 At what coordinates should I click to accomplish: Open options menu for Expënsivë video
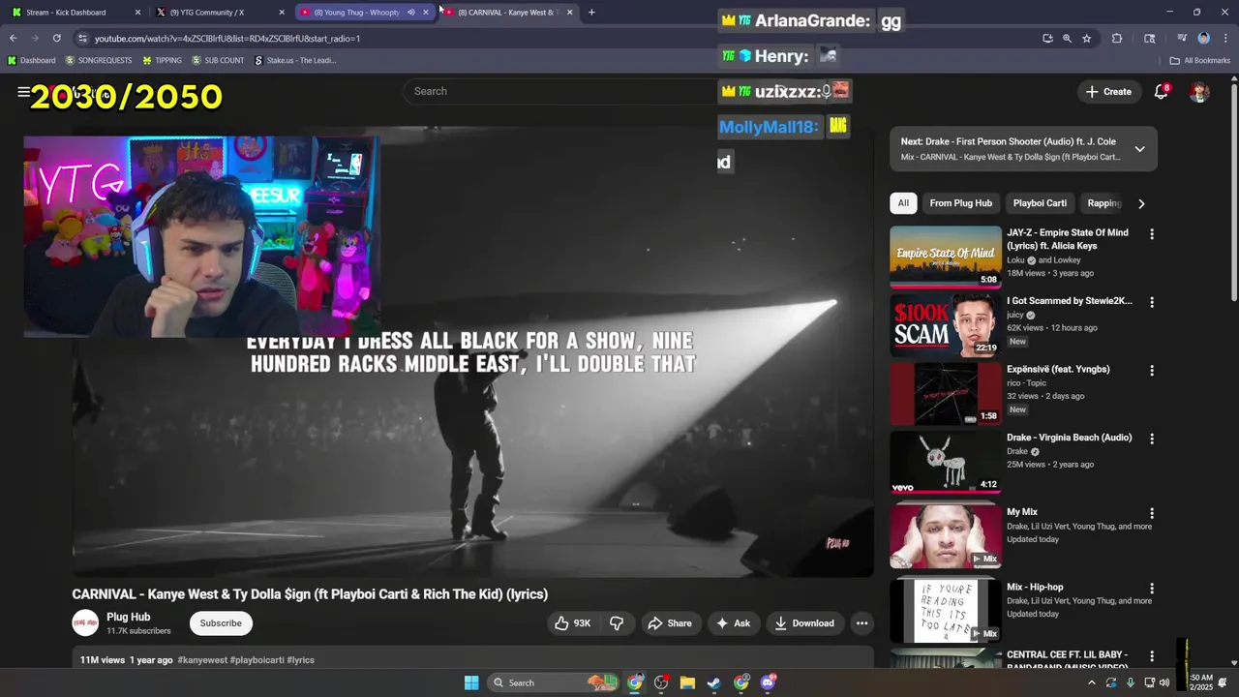pos(1152,371)
